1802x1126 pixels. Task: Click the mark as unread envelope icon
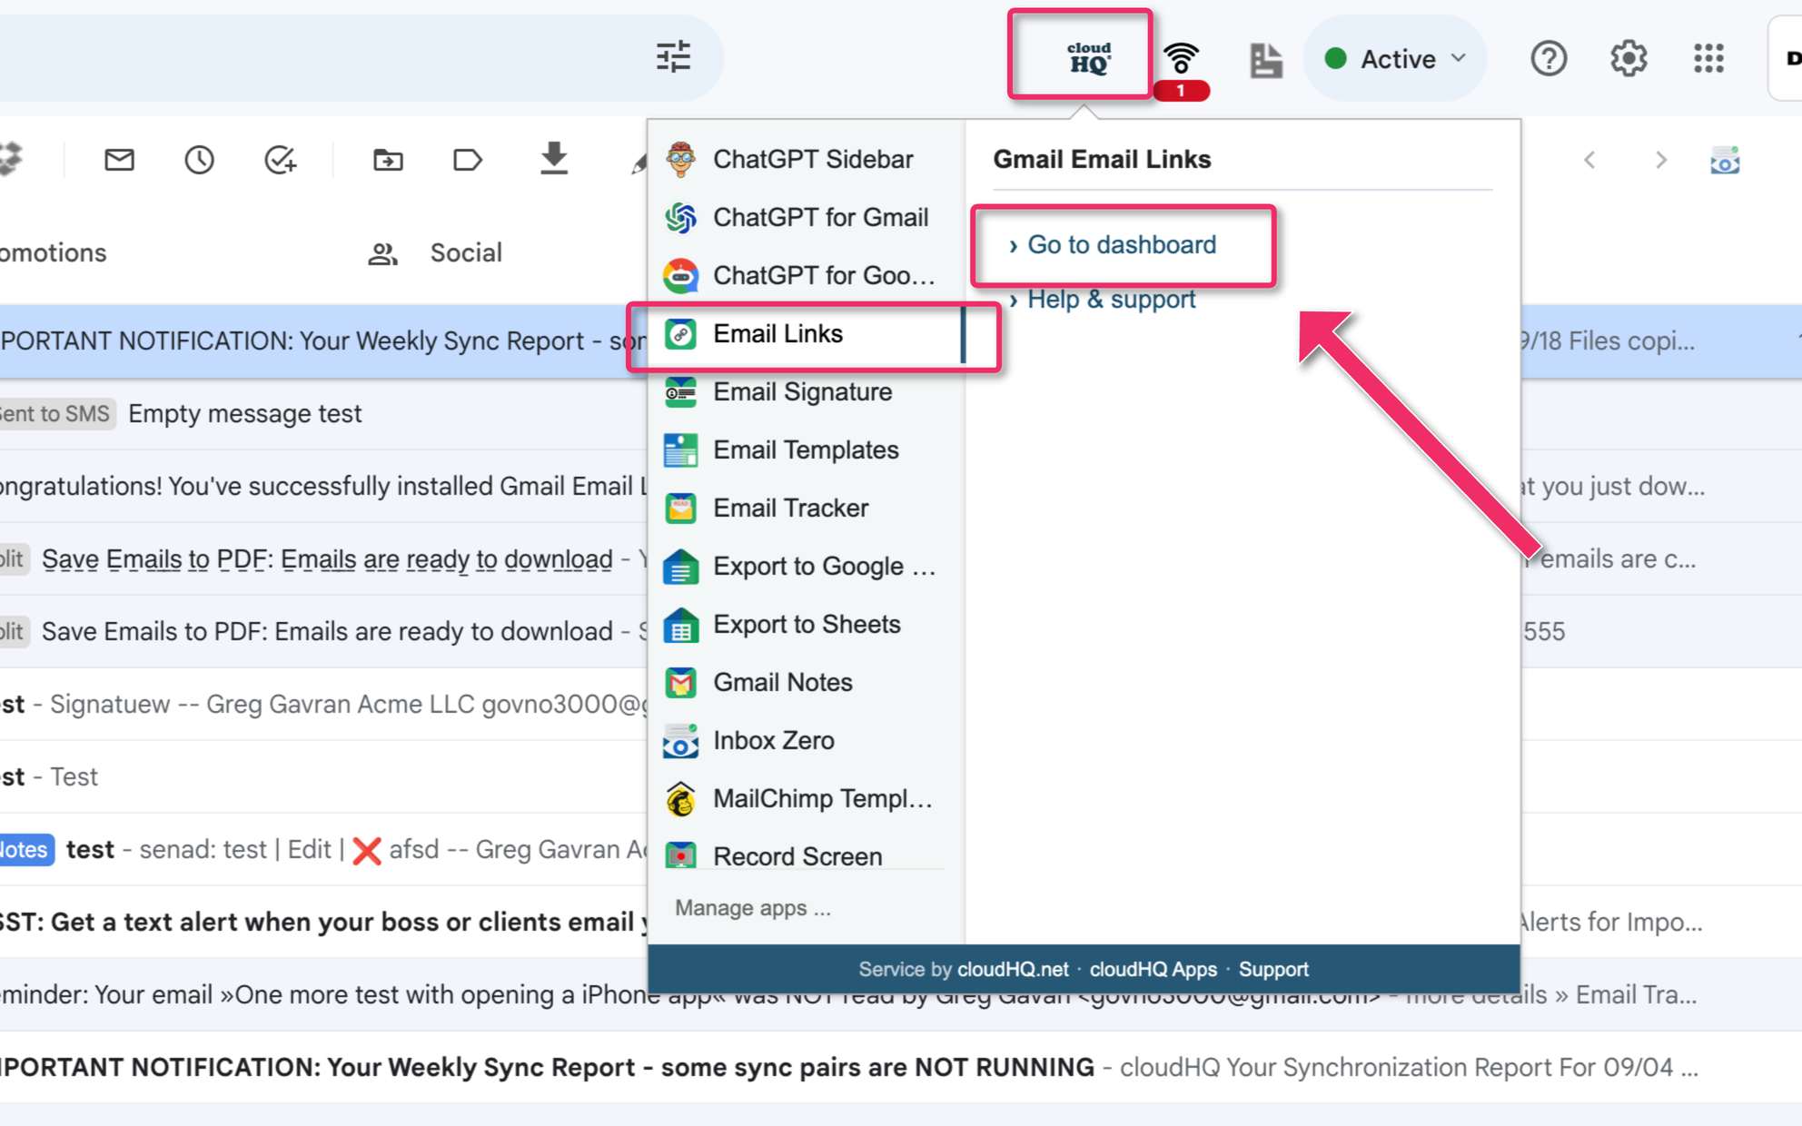[119, 161]
